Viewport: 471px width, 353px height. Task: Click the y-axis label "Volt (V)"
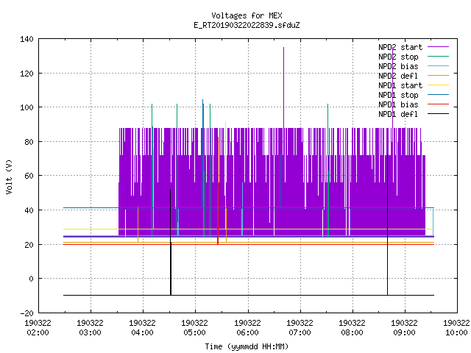pyautogui.click(x=9, y=176)
